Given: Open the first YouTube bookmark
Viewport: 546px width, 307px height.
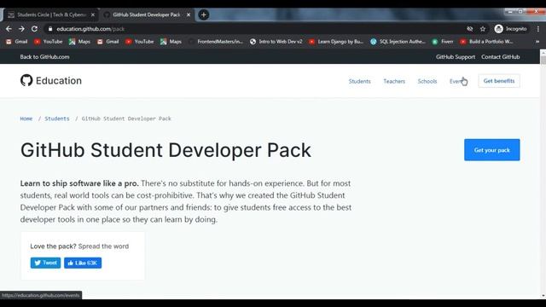Looking at the screenshot, I should [x=49, y=42].
